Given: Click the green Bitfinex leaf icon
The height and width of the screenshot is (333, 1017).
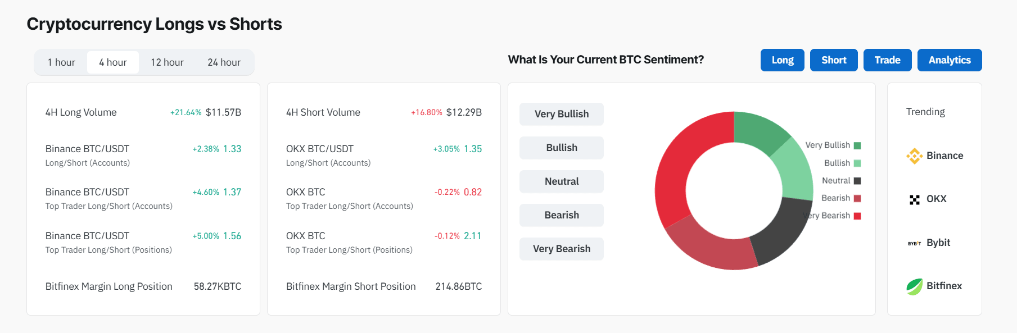Looking at the screenshot, I should pos(914,286).
